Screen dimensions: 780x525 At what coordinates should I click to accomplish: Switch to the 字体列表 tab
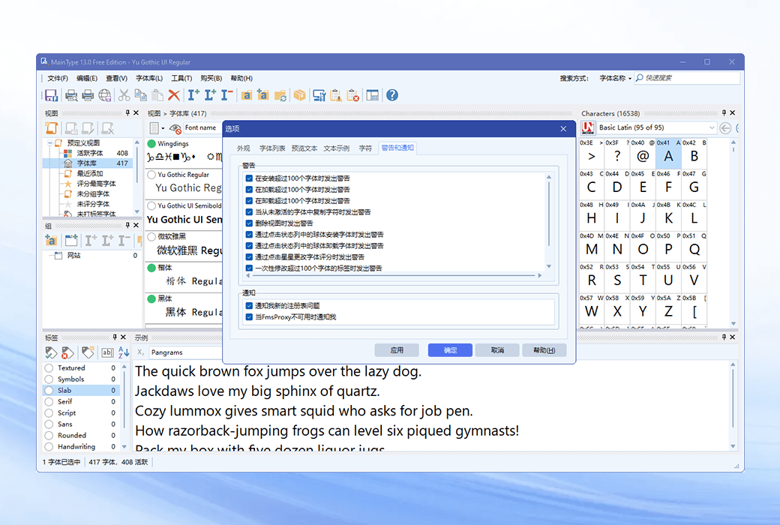click(x=272, y=148)
